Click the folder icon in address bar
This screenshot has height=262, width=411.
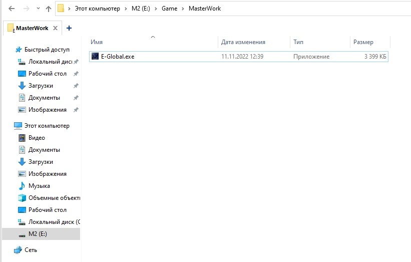point(61,8)
